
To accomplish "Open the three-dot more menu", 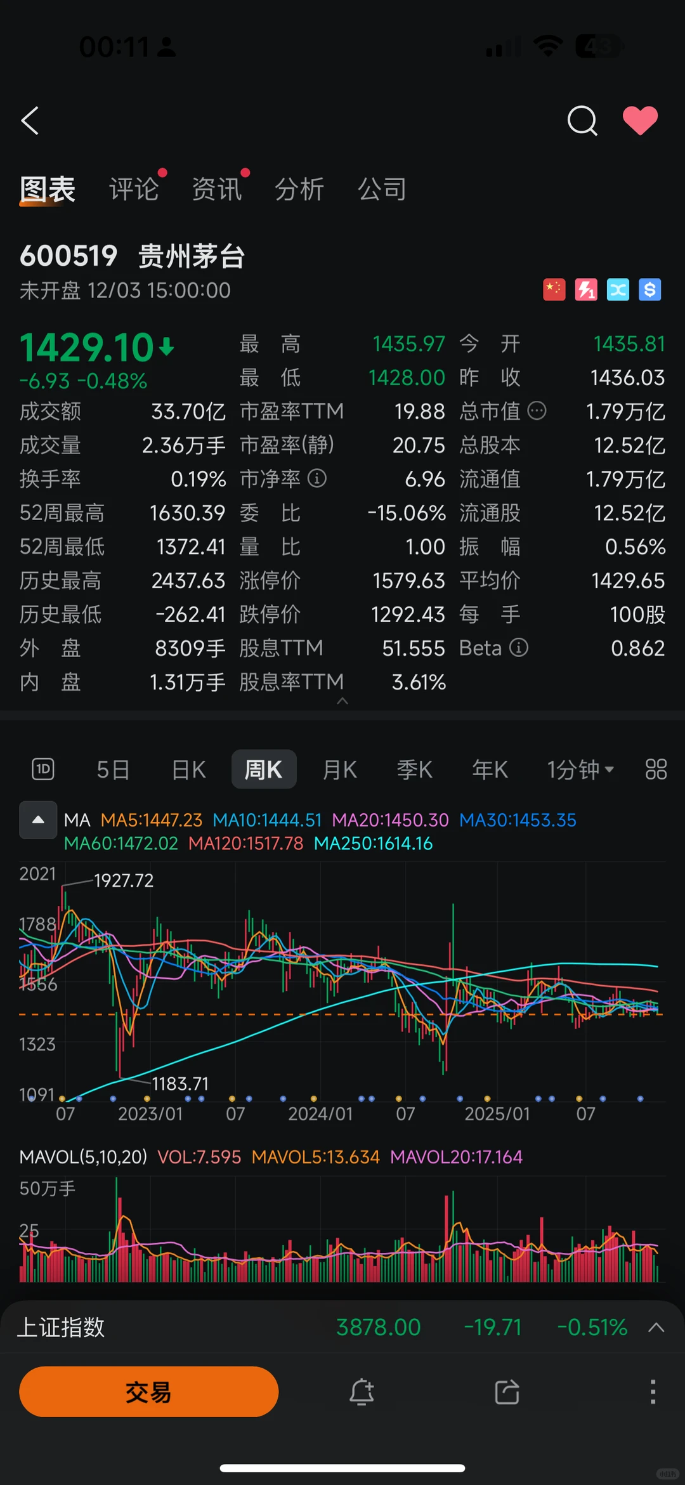I will click(x=653, y=1392).
